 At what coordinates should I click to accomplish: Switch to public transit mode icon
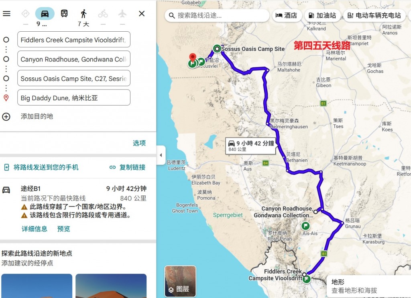64,13
